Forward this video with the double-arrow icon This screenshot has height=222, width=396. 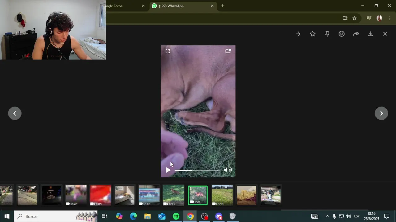pos(356,34)
